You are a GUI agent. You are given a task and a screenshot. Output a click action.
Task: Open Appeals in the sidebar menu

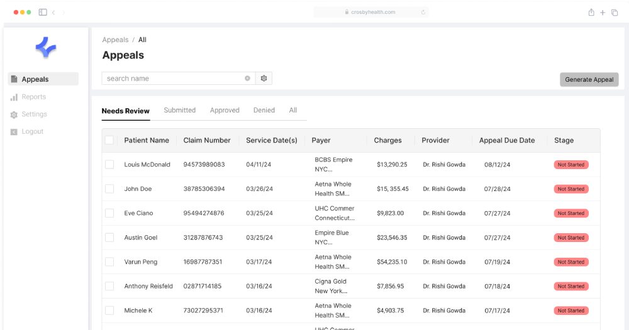click(x=43, y=79)
